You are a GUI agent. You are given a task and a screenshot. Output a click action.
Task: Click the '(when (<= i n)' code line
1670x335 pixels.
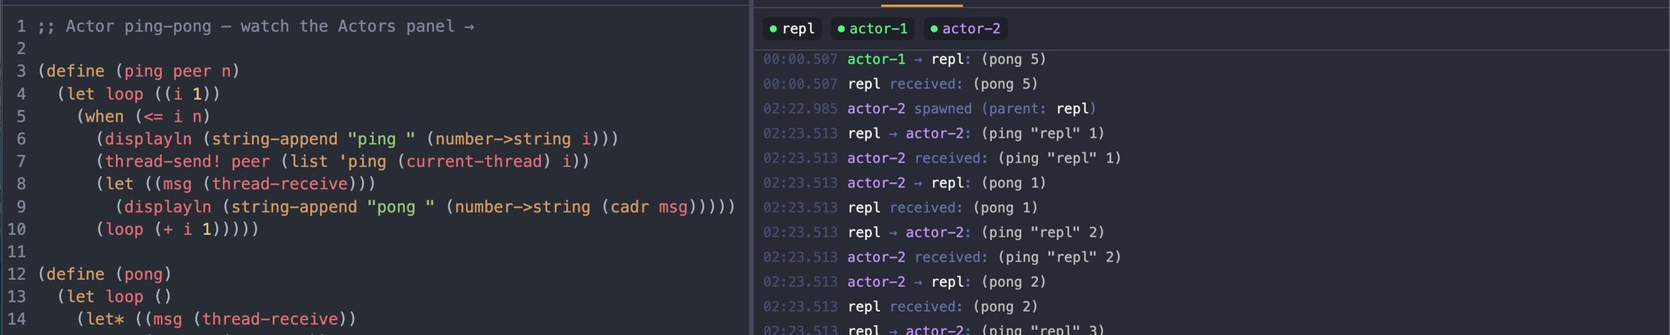(x=144, y=117)
